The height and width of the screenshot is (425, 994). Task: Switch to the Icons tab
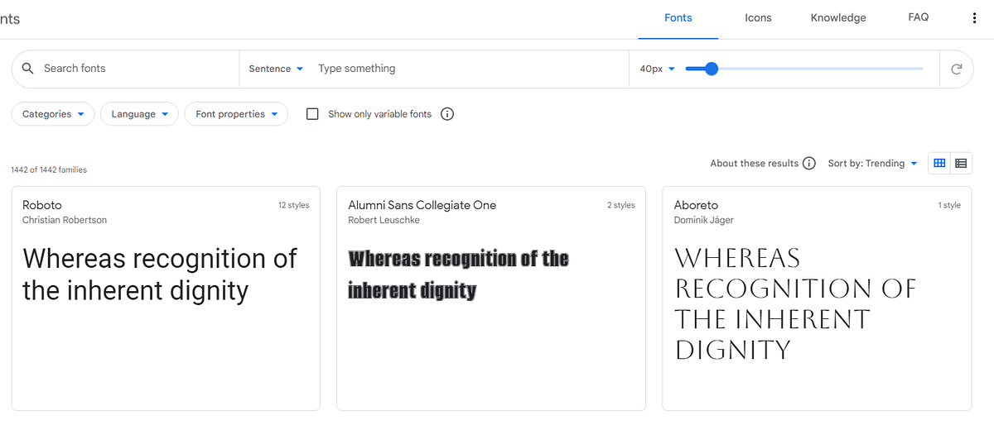click(x=758, y=18)
